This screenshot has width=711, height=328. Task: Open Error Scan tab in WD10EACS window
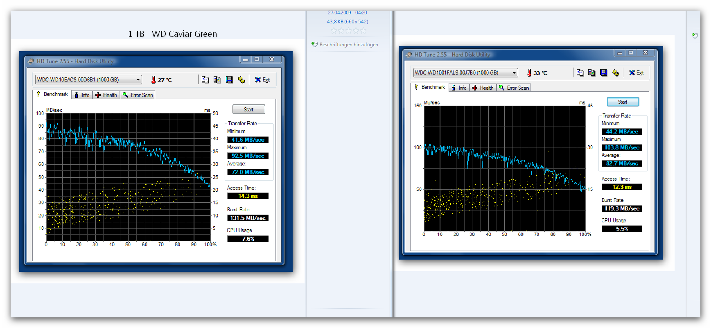click(x=138, y=95)
